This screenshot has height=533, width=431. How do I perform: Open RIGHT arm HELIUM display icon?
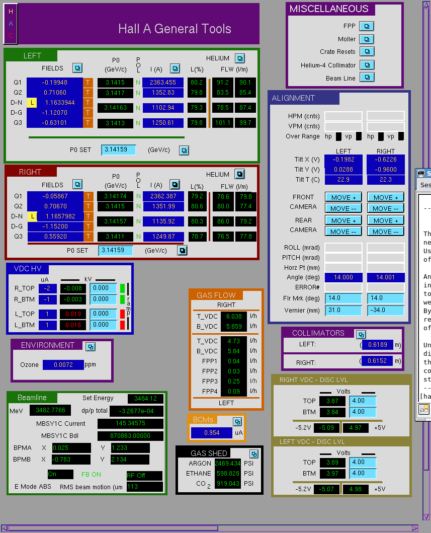click(240, 174)
